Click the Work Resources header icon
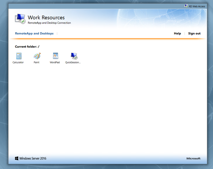Viewport: 213px width, 169px height. tap(20, 19)
